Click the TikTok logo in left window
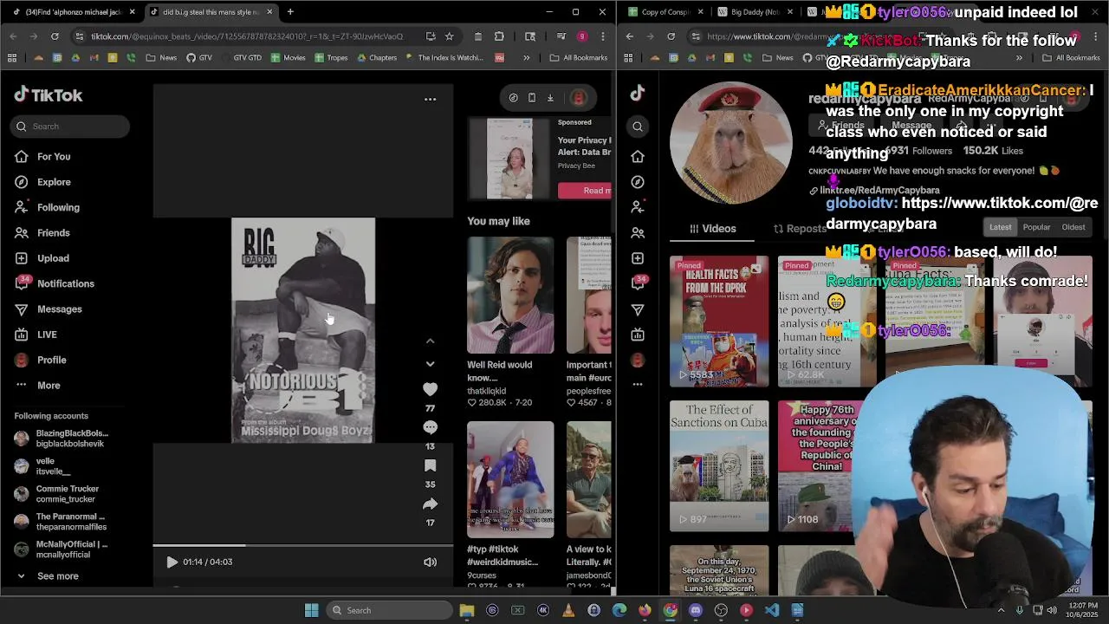Screen dimensions: 1109x624 [x=49, y=95]
